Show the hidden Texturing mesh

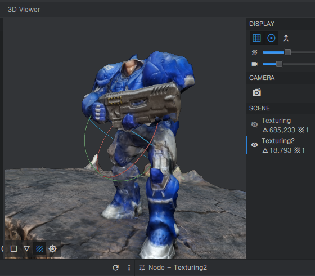pyautogui.click(x=254, y=124)
